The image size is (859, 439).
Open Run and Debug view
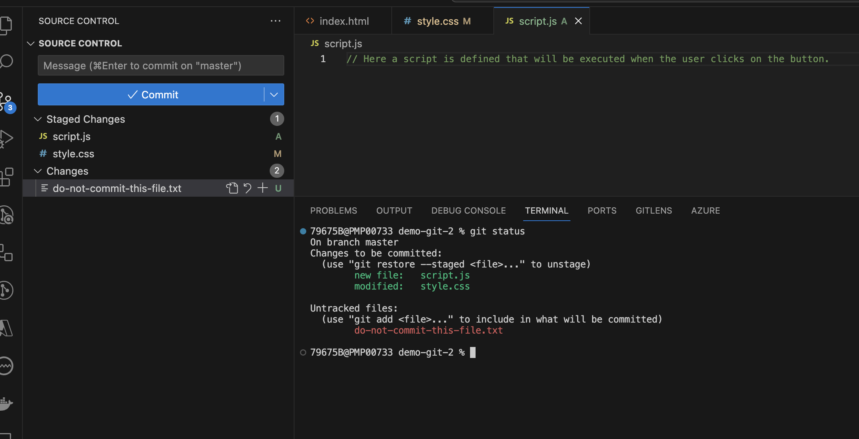(x=6, y=139)
